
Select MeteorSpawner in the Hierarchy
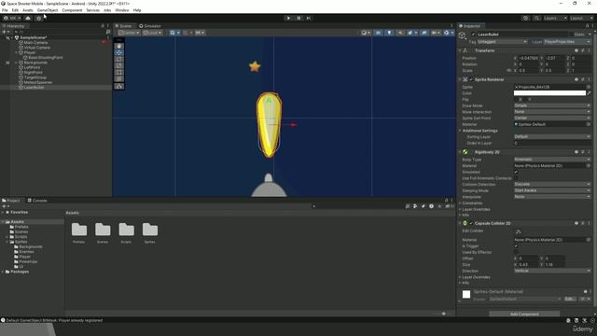click(38, 82)
